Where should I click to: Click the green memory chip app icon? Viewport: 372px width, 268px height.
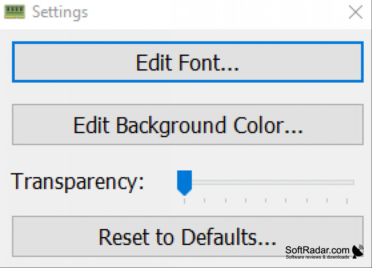tap(15, 12)
